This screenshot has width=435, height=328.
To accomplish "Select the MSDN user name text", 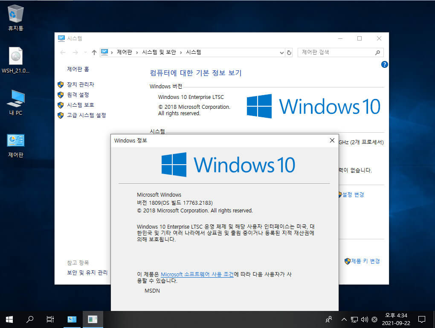I will pyautogui.click(x=152, y=291).
